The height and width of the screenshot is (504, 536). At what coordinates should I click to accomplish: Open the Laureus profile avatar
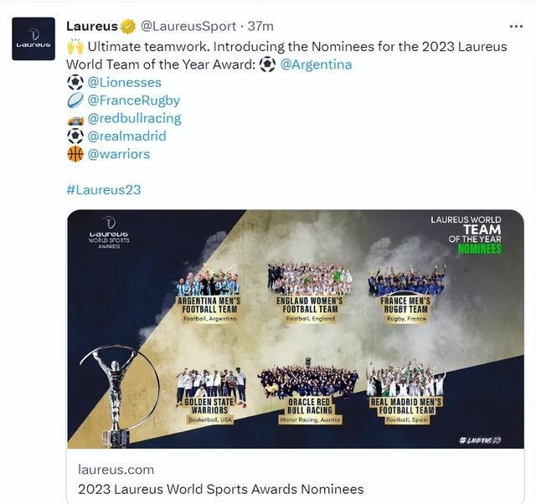(x=33, y=39)
